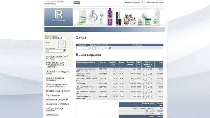Confirm quantity for Стартовый набор row

(x=149, y=97)
